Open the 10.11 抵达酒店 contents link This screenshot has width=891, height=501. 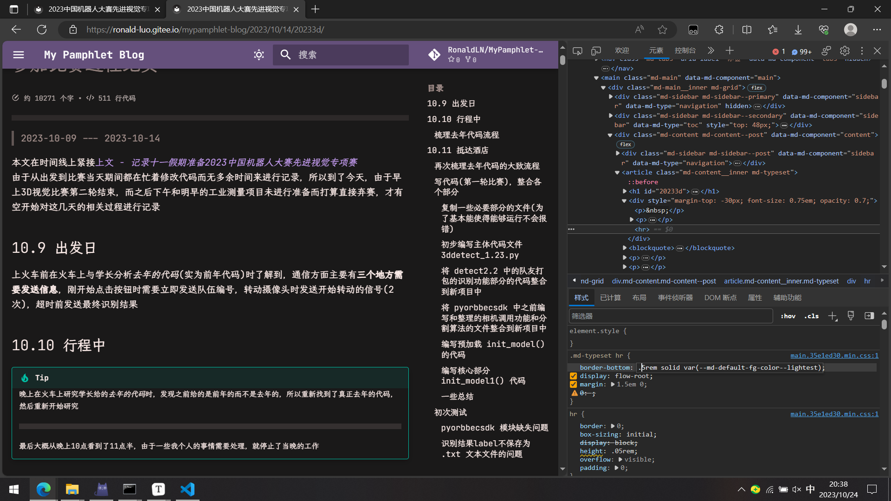tap(457, 150)
